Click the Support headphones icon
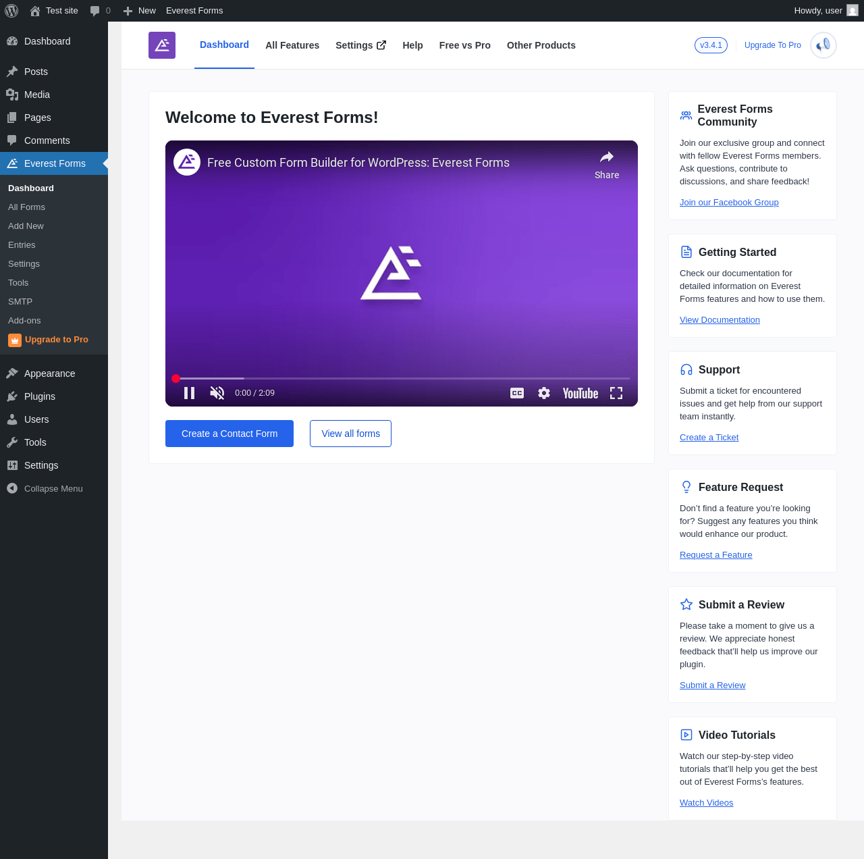The image size is (864, 859). tap(686, 369)
